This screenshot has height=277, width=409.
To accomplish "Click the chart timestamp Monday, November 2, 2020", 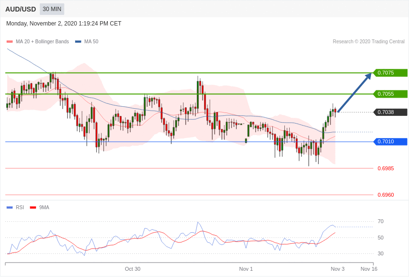I will [64, 24].
